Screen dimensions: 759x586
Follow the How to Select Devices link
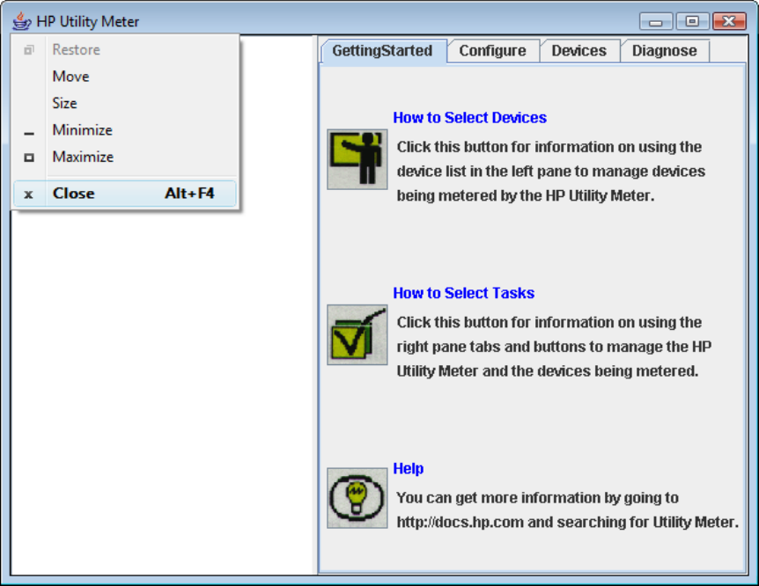coord(469,118)
